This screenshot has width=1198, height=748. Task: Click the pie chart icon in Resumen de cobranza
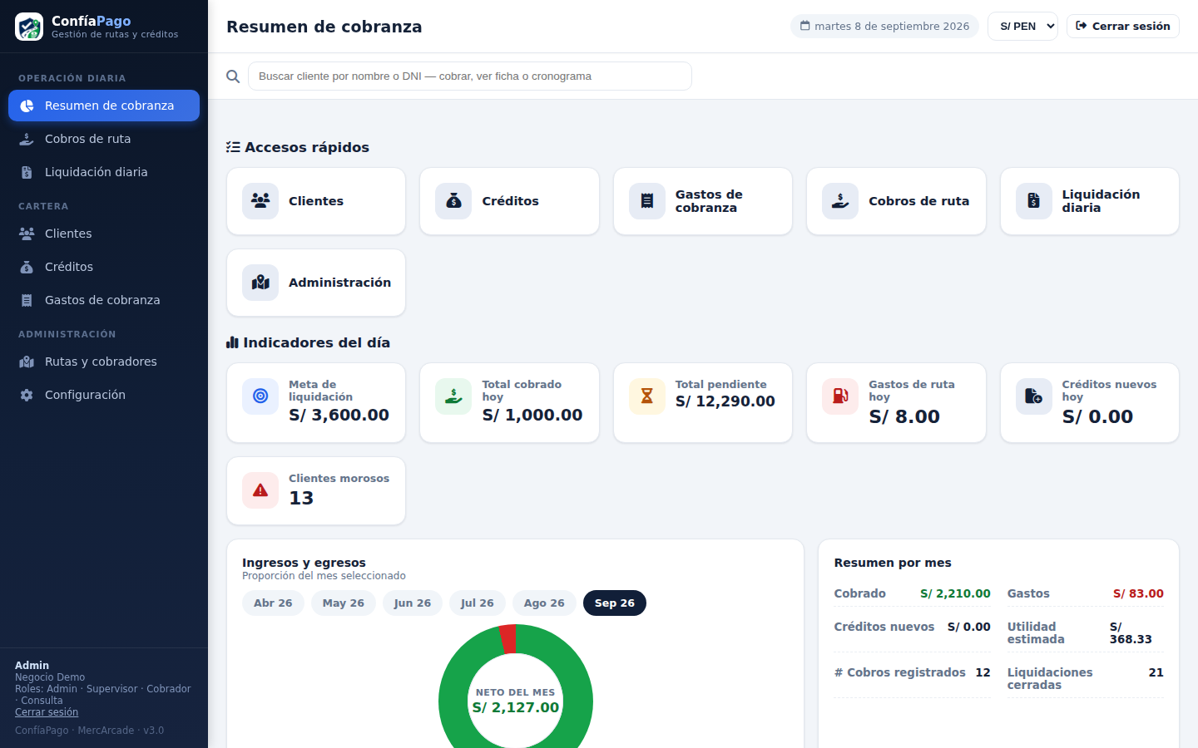27,106
